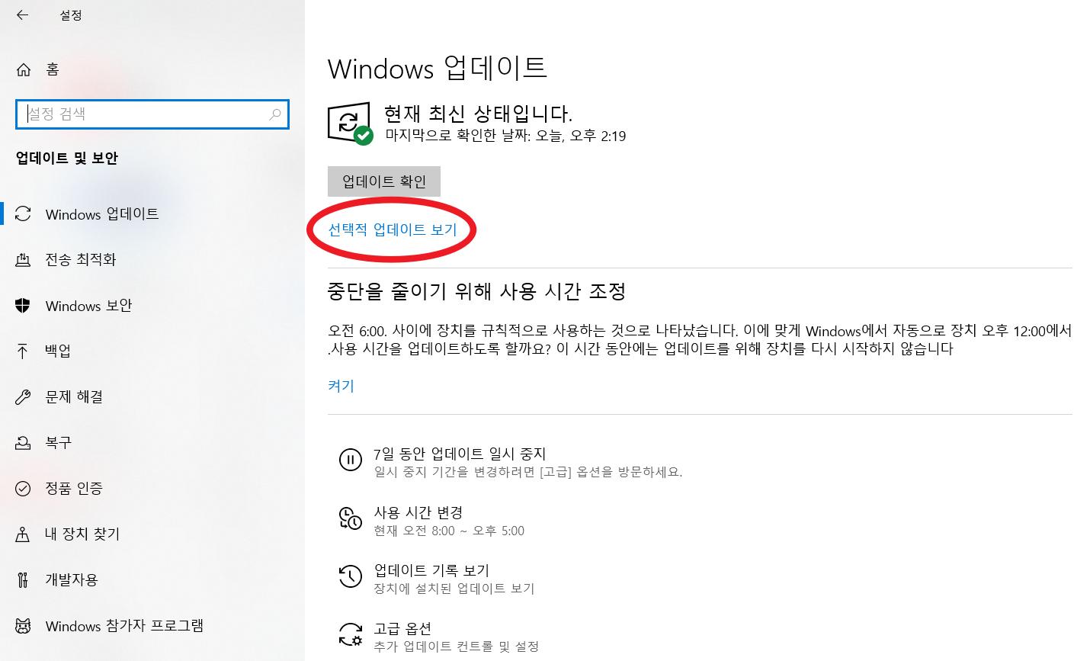Click the 켜기 link

tap(341, 386)
